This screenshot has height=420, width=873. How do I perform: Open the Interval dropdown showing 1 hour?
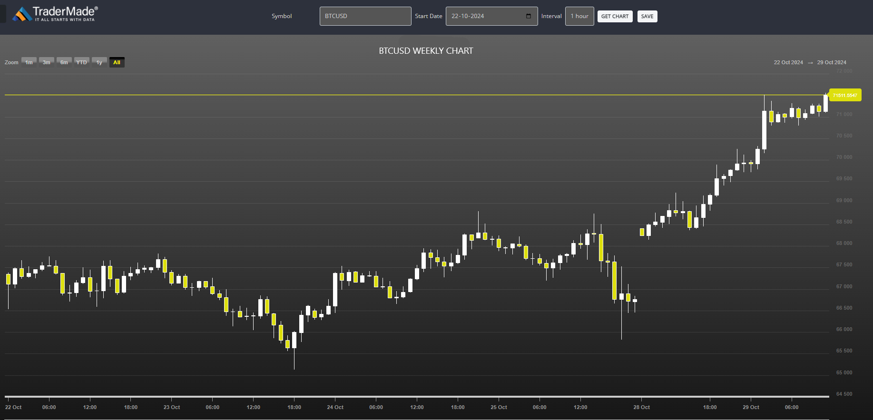tap(579, 16)
